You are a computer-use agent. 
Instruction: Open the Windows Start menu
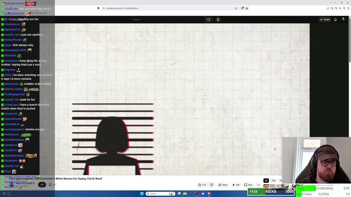coord(142,194)
